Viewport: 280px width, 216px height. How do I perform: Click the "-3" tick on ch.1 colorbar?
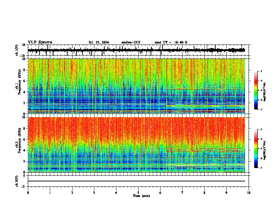tap(261, 71)
